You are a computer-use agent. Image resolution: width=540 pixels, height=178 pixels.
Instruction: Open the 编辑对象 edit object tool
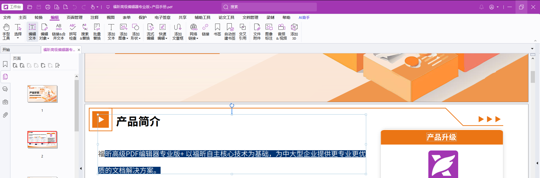(44, 32)
